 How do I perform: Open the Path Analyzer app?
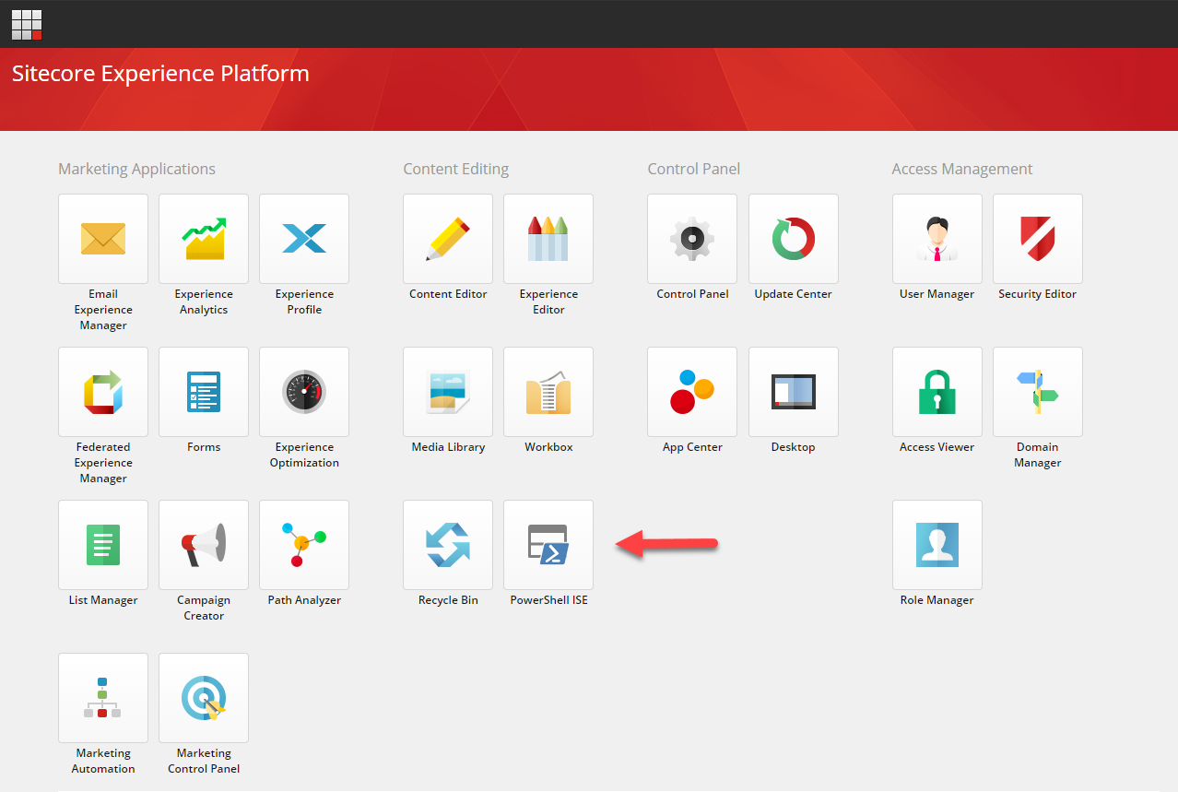[x=304, y=545]
